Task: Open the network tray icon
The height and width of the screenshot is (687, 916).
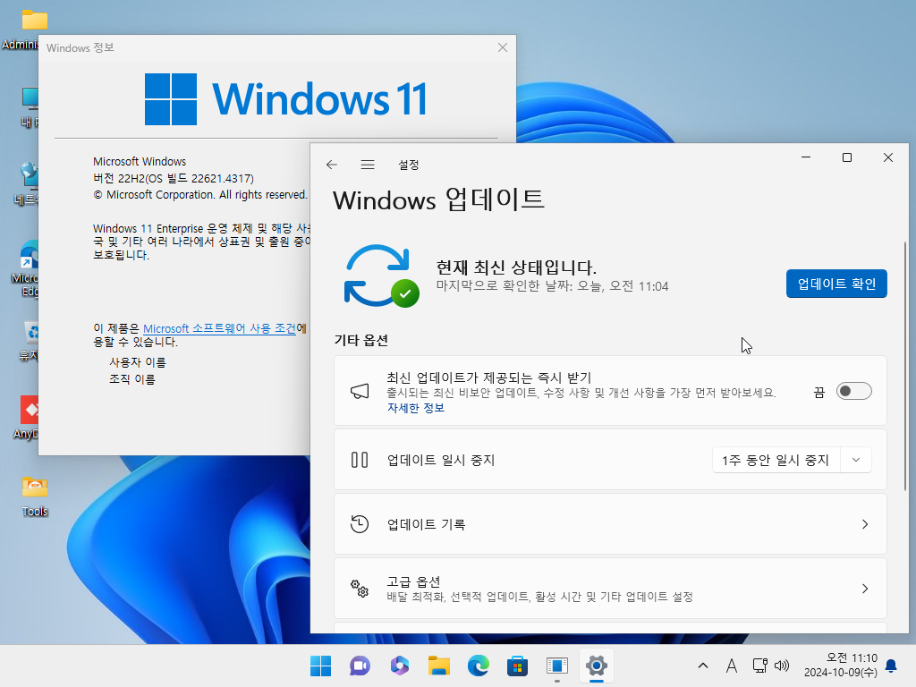Action: [x=760, y=666]
